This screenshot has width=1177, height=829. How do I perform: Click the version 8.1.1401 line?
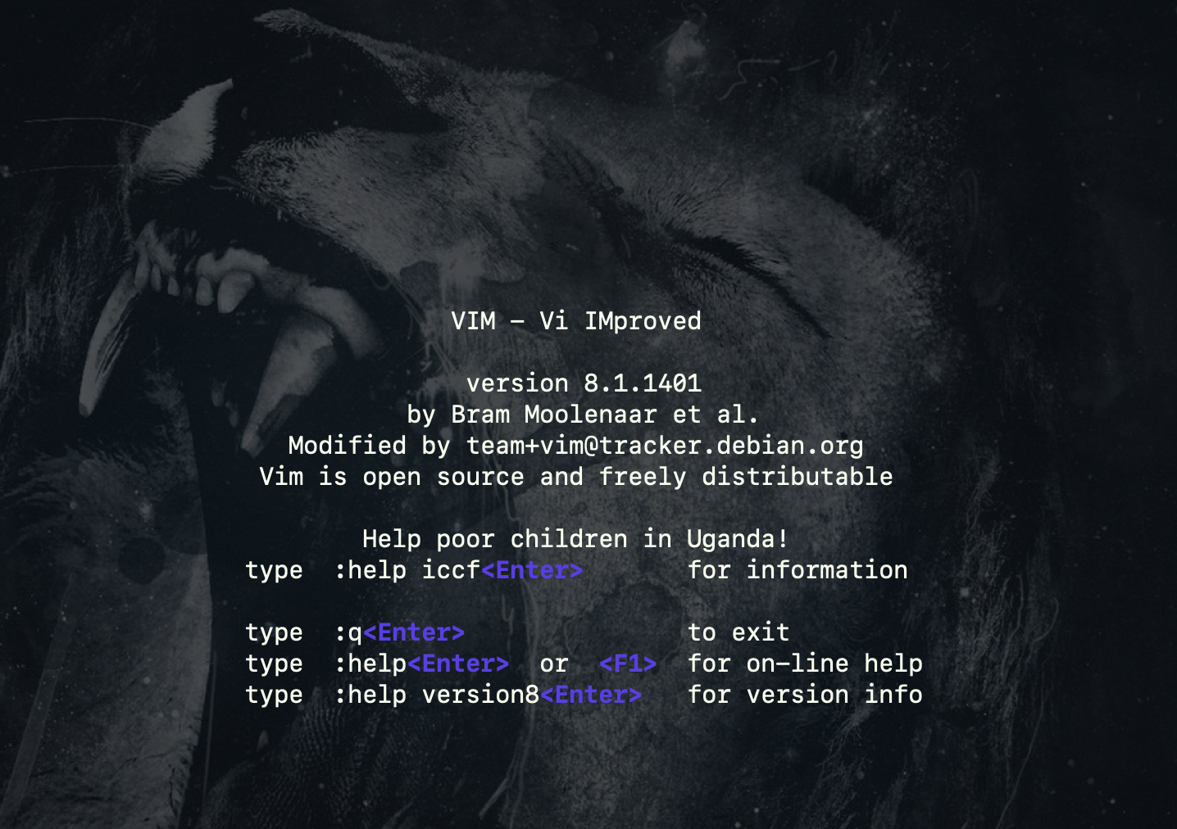pos(584,383)
